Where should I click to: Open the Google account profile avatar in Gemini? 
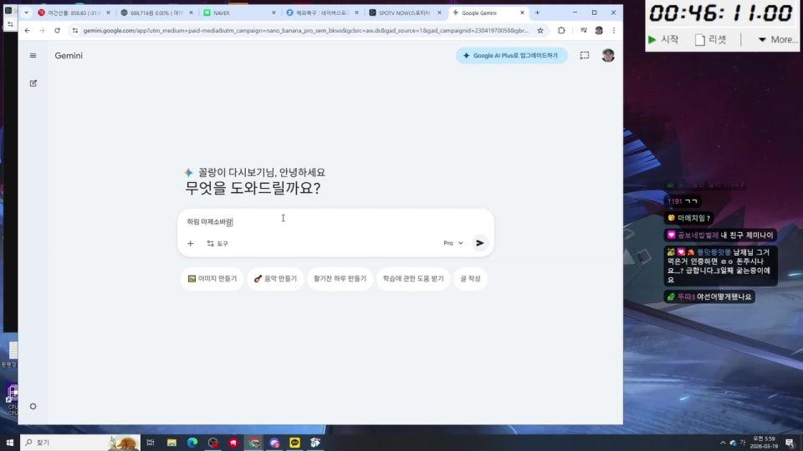point(608,55)
